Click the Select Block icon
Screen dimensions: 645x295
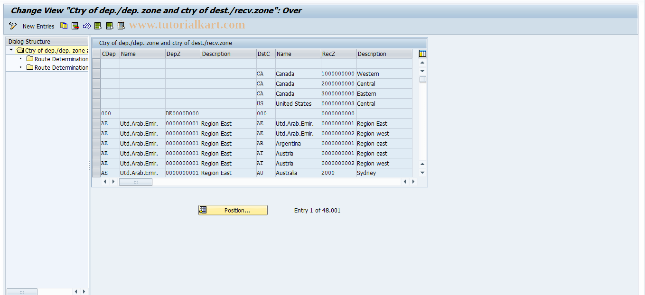coord(109,26)
